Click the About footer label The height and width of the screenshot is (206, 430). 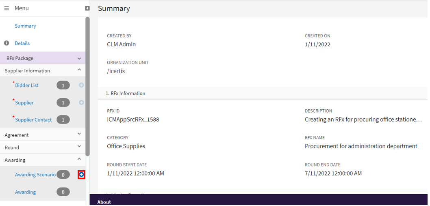coord(104,202)
